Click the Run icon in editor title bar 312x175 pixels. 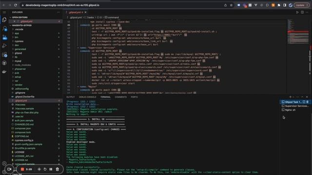click(x=297, y=12)
